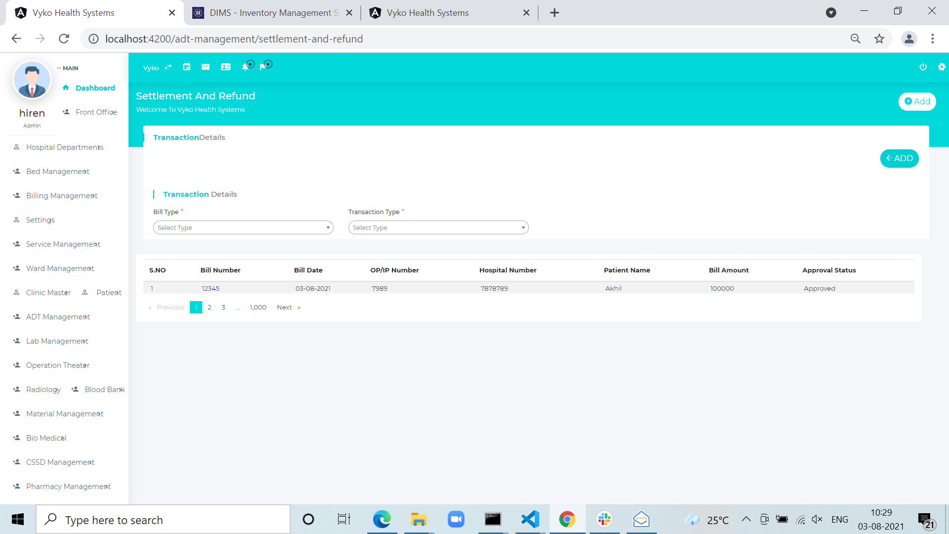
Task: Click the power logout icon
Action: (x=923, y=67)
